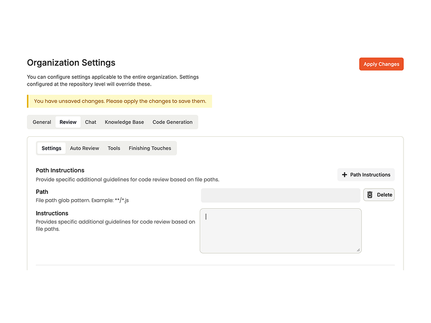Click the trash icon on the Delete button
This screenshot has width=431, height=323.
pyautogui.click(x=370, y=195)
